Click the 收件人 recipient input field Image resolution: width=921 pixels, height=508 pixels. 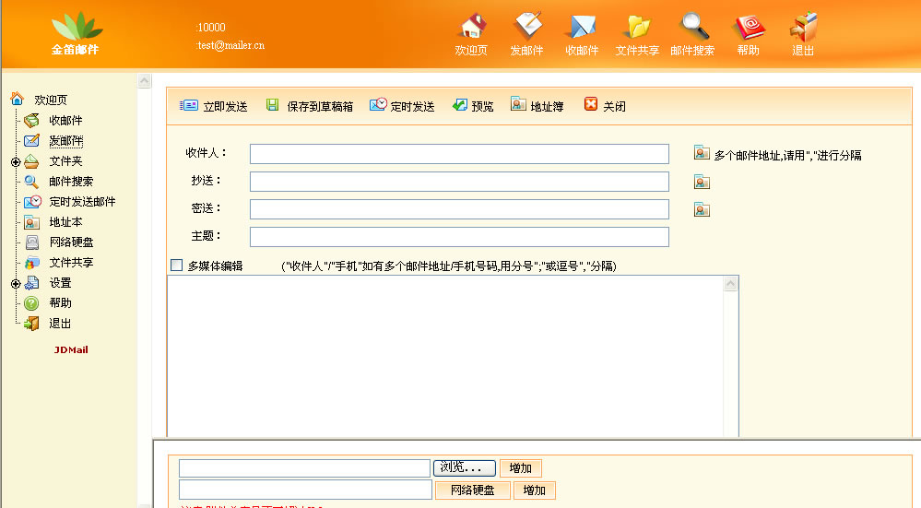(459, 154)
